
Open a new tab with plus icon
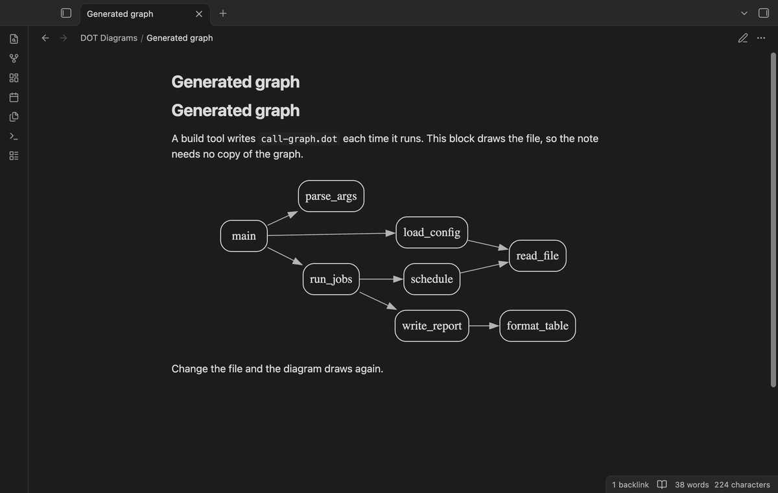(222, 13)
